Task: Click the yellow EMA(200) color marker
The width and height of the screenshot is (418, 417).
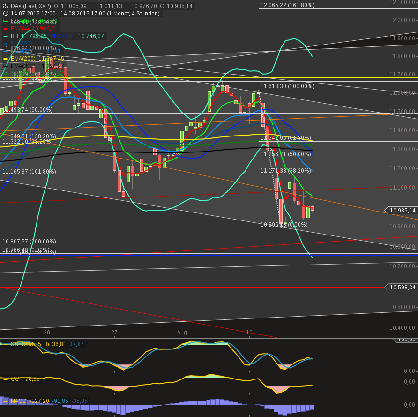Action: [x=6, y=59]
